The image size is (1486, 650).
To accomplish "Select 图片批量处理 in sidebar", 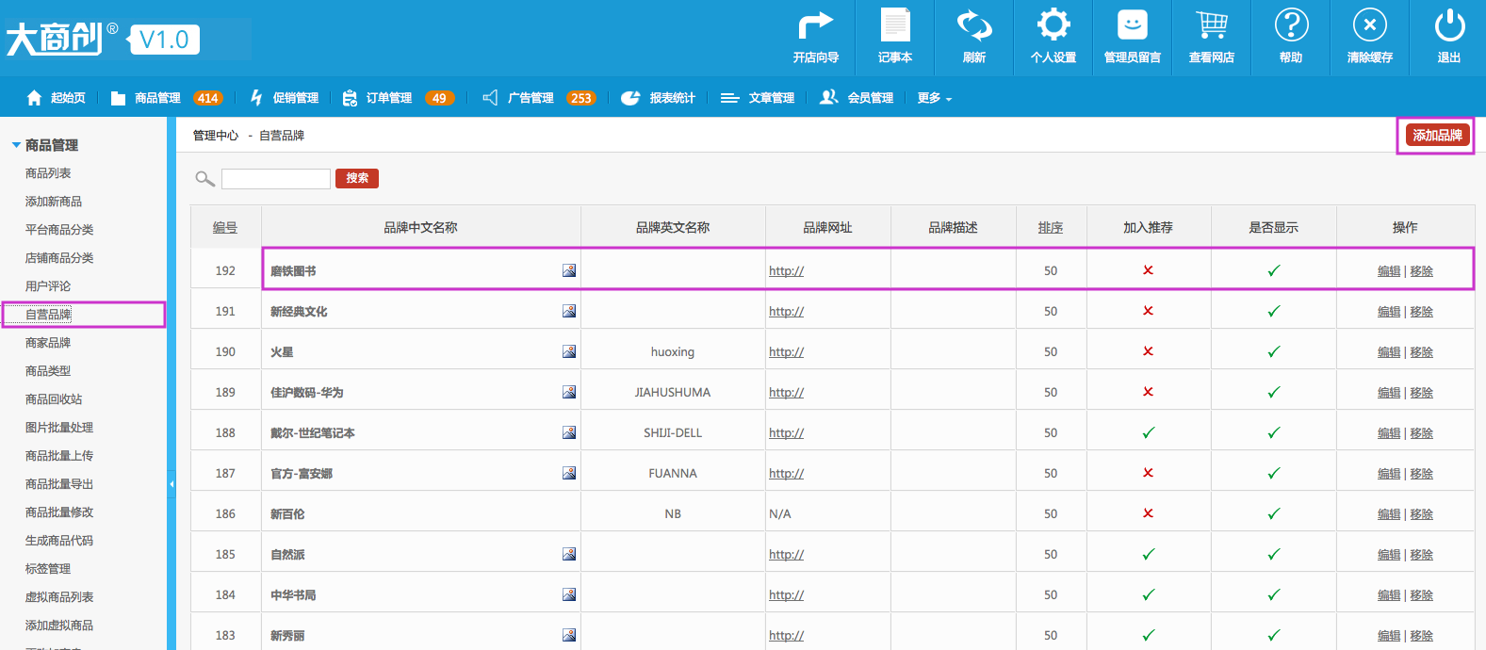I will point(59,428).
